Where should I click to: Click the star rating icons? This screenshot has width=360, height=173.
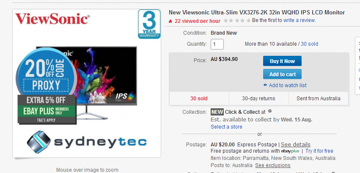click(237, 20)
